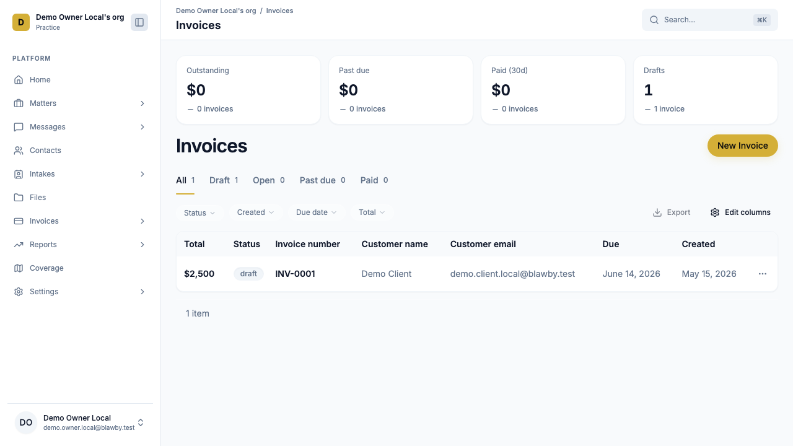Viewport: 793px width, 446px height.
Task: Click the Created column header
Action: [x=698, y=244]
